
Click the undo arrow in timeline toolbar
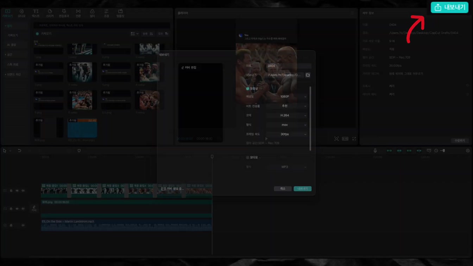19,151
